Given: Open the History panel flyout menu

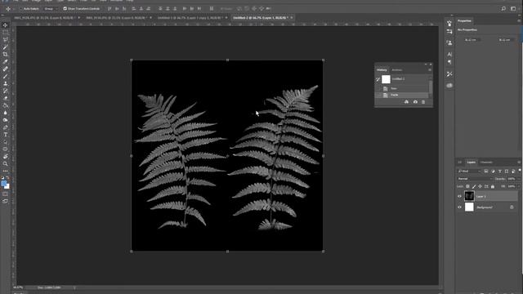Looking at the screenshot, I should click(430, 70).
